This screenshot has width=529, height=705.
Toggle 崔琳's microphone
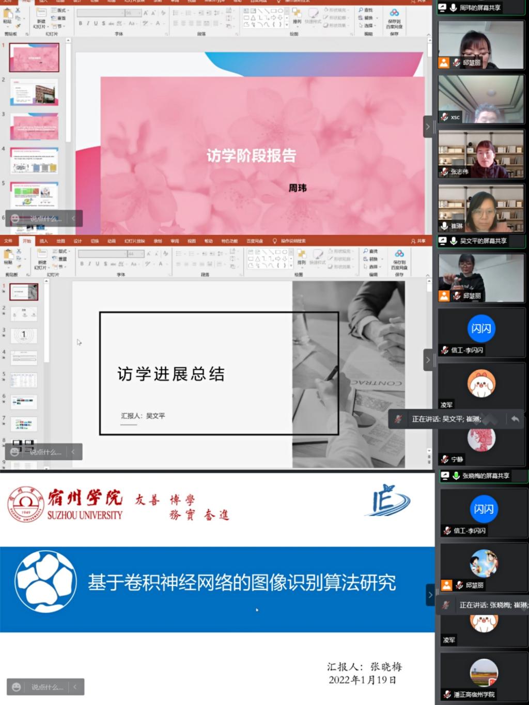coord(445,226)
